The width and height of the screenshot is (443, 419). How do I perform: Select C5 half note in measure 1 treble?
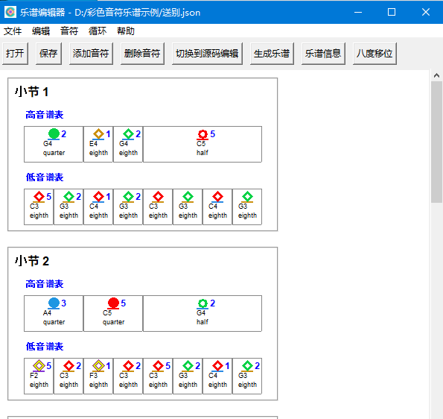pyautogui.click(x=203, y=145)
